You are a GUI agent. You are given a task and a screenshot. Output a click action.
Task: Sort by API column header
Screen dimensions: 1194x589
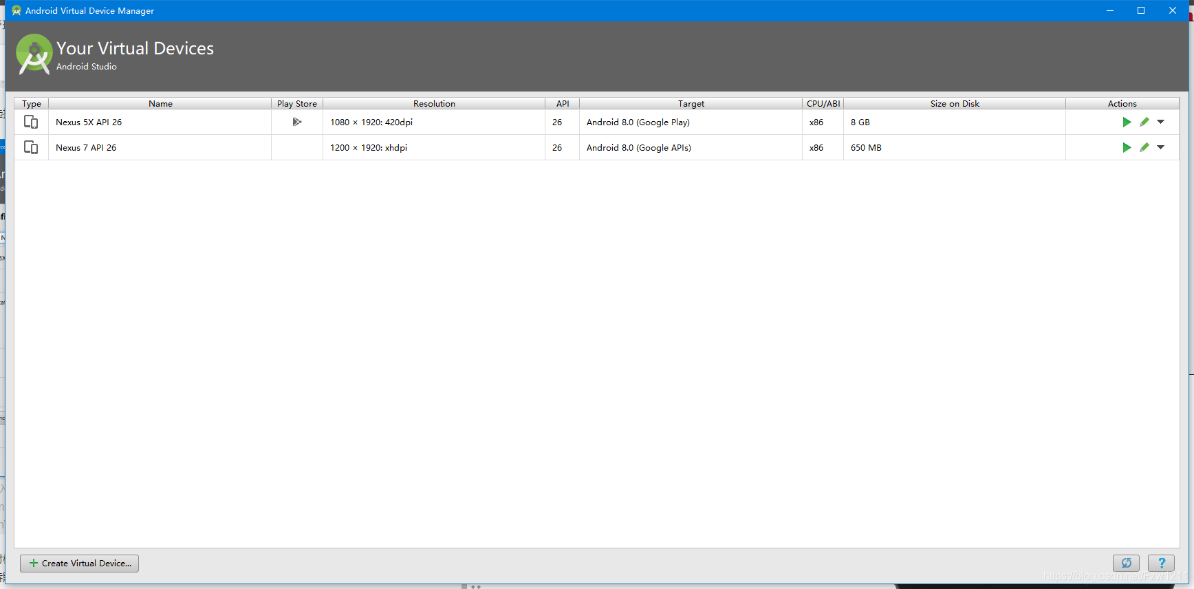(x=563, y=103)
